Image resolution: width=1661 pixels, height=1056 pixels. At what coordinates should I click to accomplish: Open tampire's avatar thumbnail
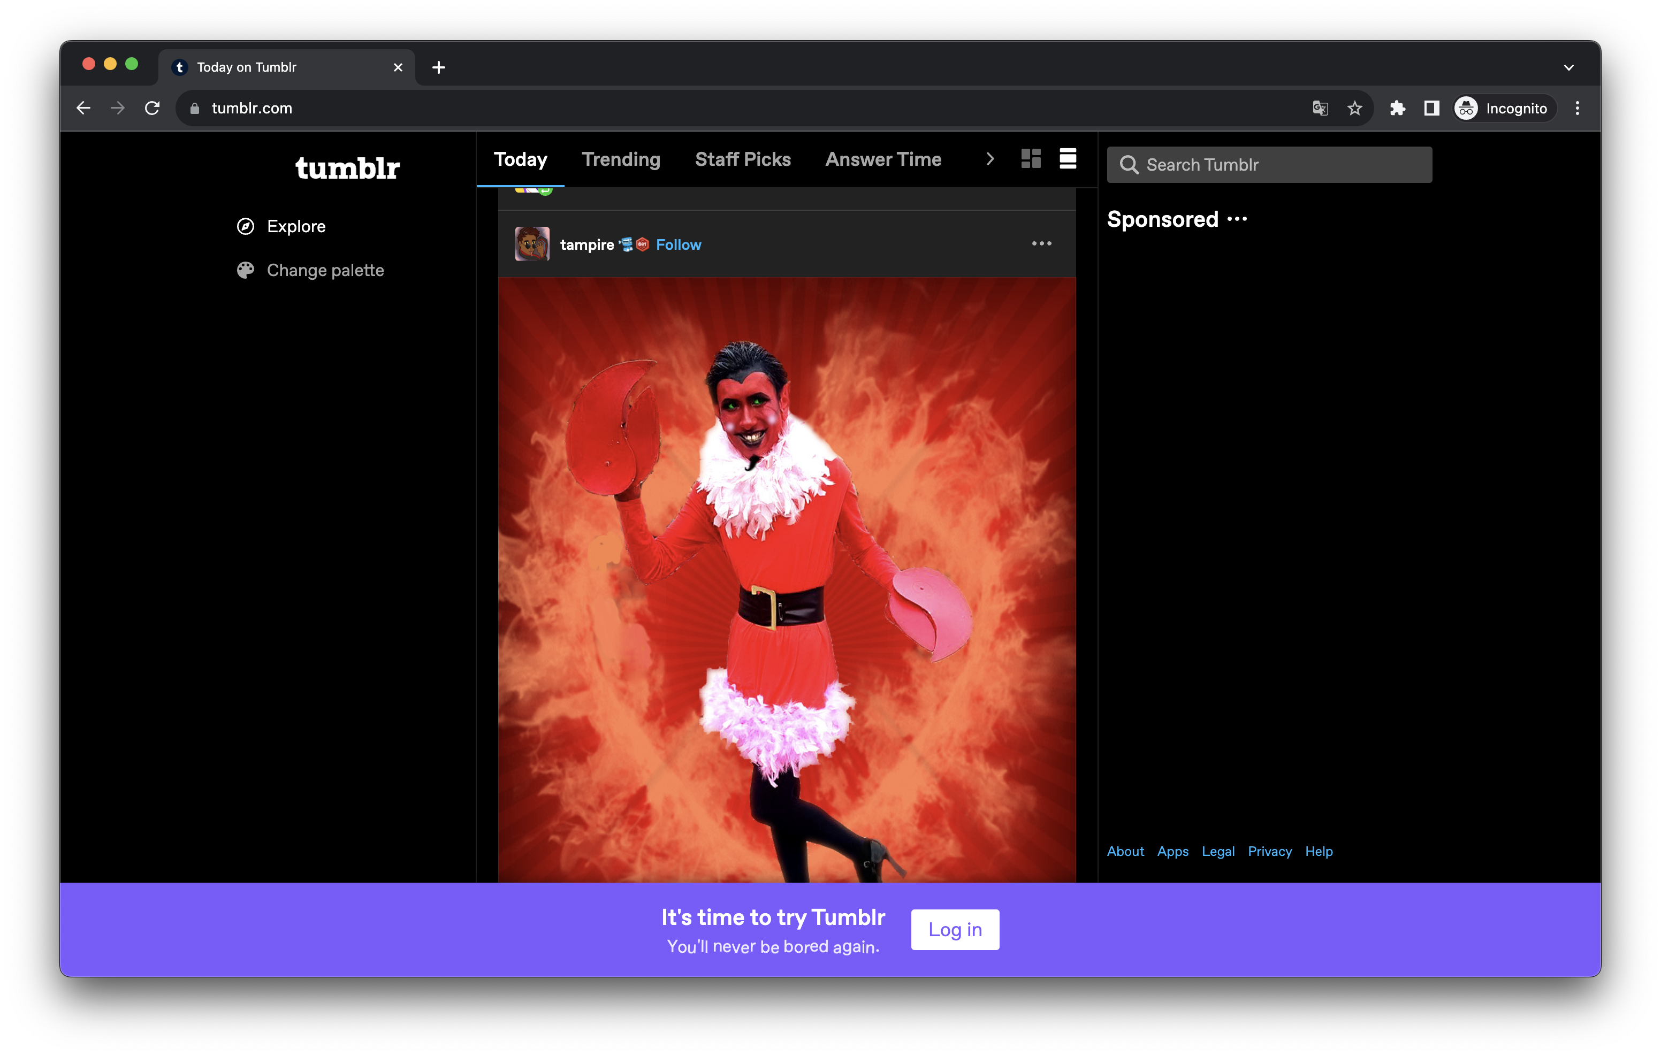coord(532,243)
